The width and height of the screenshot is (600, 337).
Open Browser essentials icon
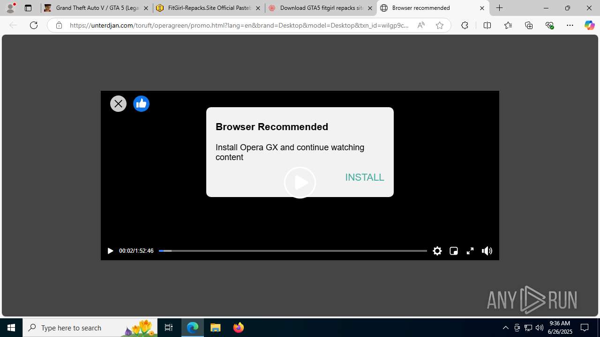click(x=549, y=25)
